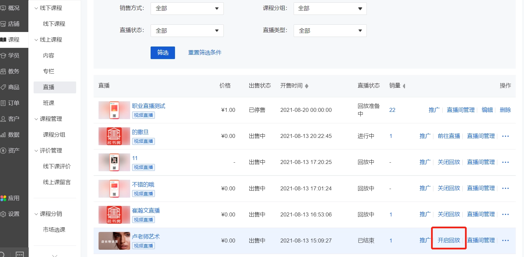Select the 客户 customer icon
524x257 pixels.
coord(3,119)
